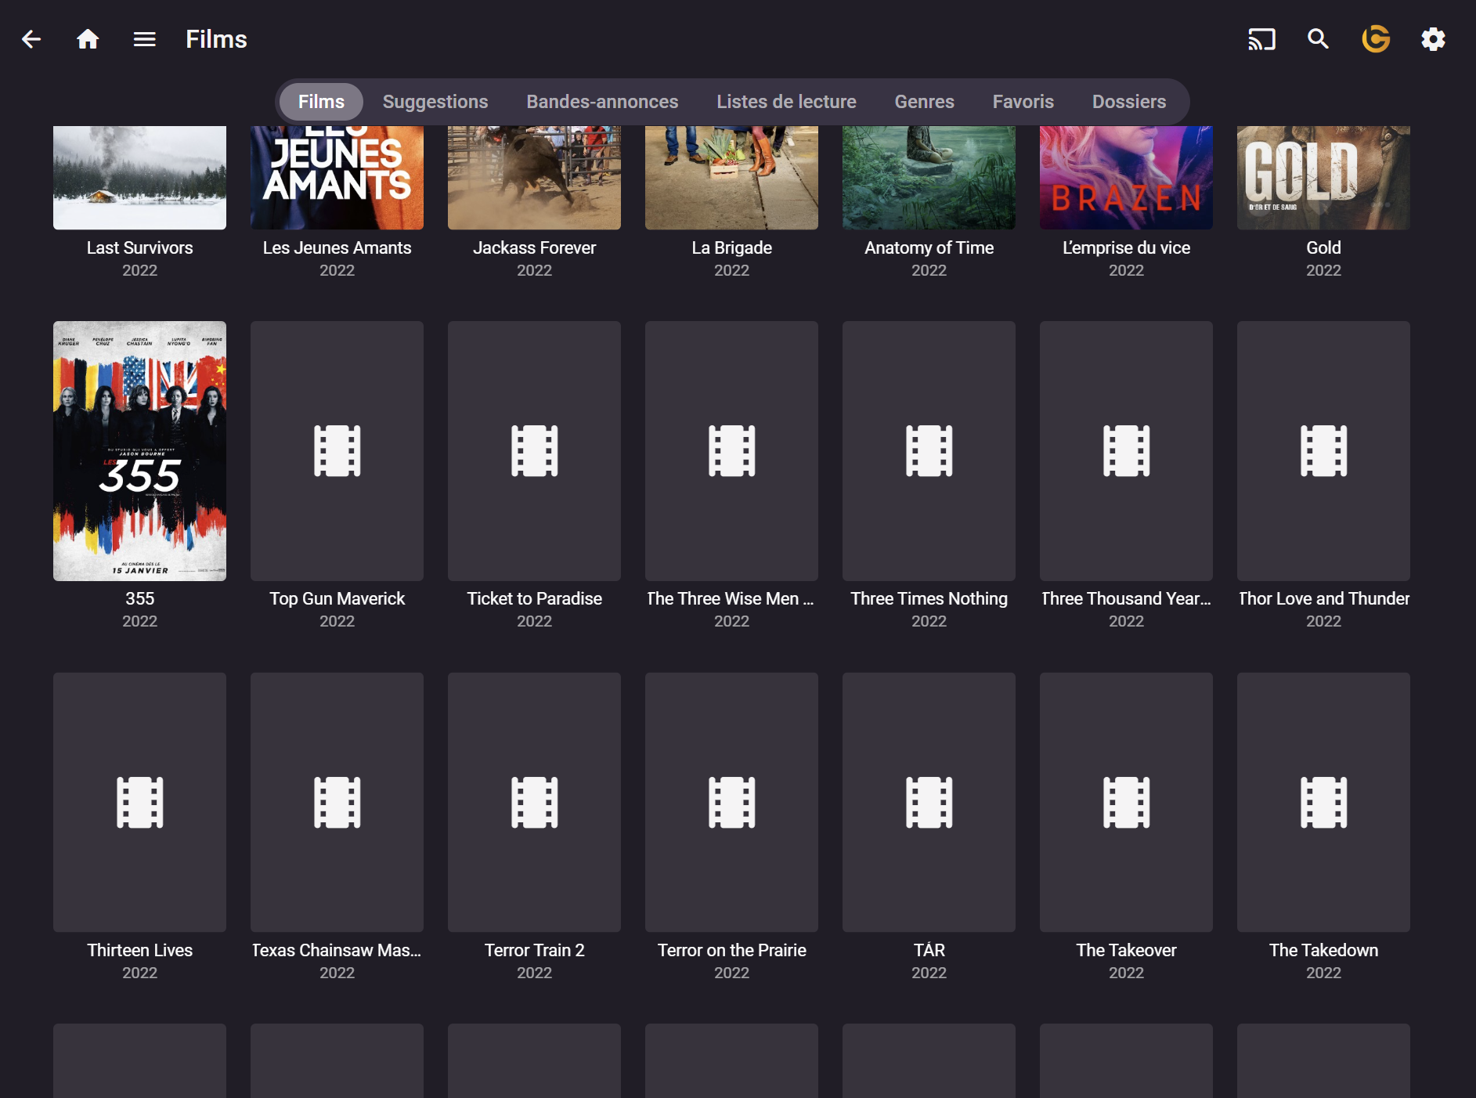The image size is (1476, 1098).
Task: Go to the home screen icon
Action: [88, 39]
